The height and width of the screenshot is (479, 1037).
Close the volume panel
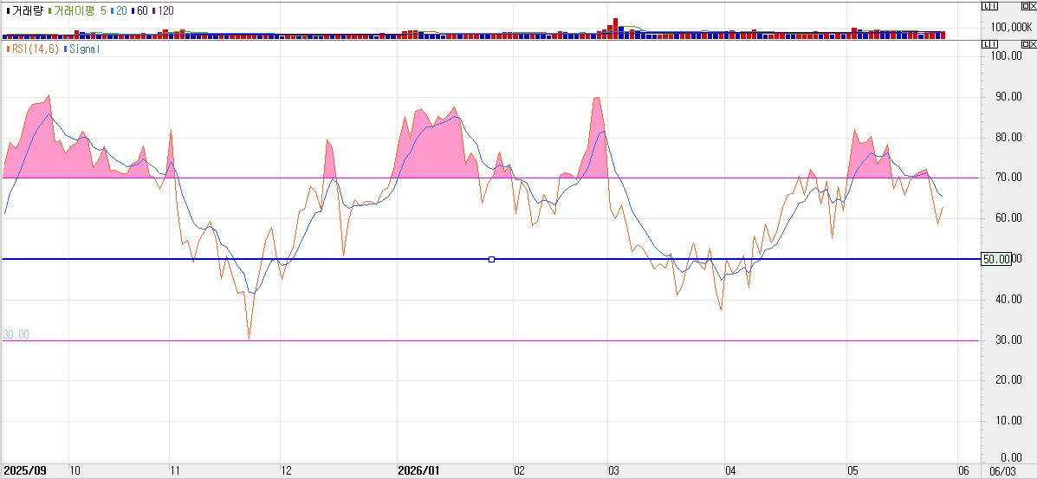pos(1033,6)
